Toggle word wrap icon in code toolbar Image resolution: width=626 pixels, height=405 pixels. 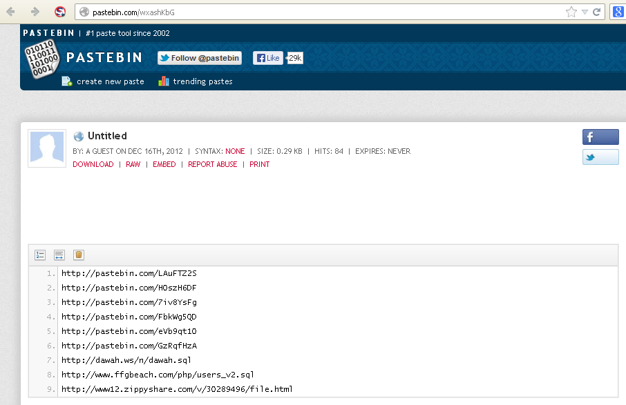click(59, 255)
